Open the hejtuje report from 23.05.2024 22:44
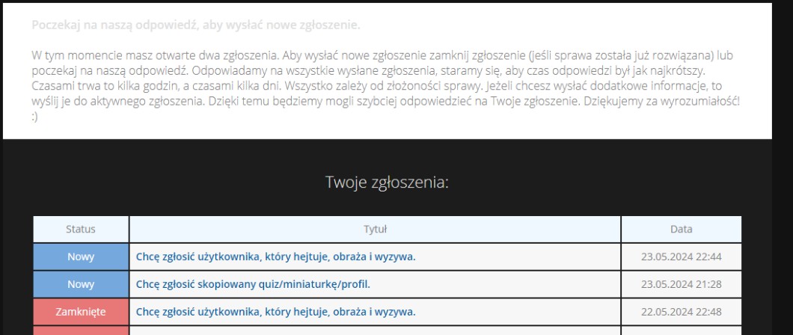The image size is (793, 335). tap(275, 257)
